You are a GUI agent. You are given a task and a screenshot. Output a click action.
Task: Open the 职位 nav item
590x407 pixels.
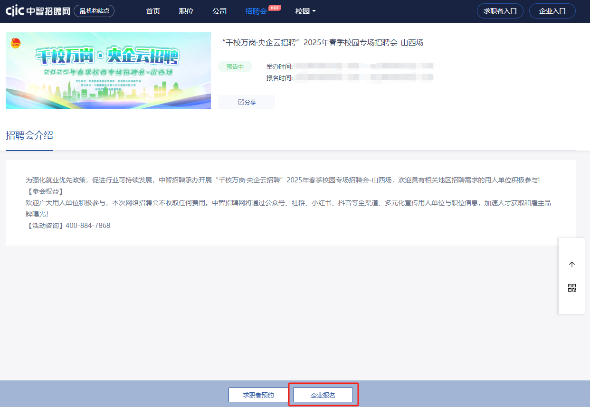tap(186, 11)
